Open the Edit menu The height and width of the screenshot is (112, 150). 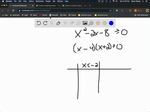[20, 1]
